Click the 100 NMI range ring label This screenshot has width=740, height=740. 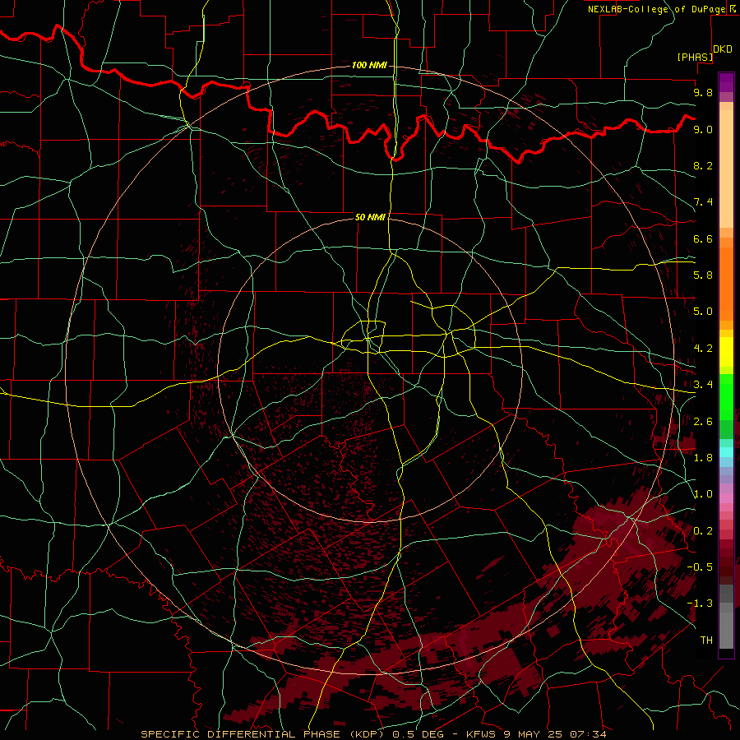(x=369, y=65)
